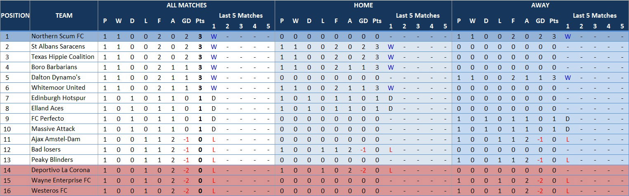
Task: Select the Northern Scum FC team cell
Action: point(64,36)
